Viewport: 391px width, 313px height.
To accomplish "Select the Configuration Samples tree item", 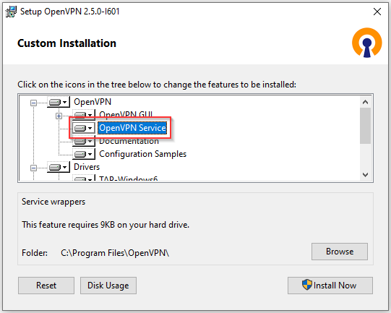I will pyautogui.click(x=142, y=154).
